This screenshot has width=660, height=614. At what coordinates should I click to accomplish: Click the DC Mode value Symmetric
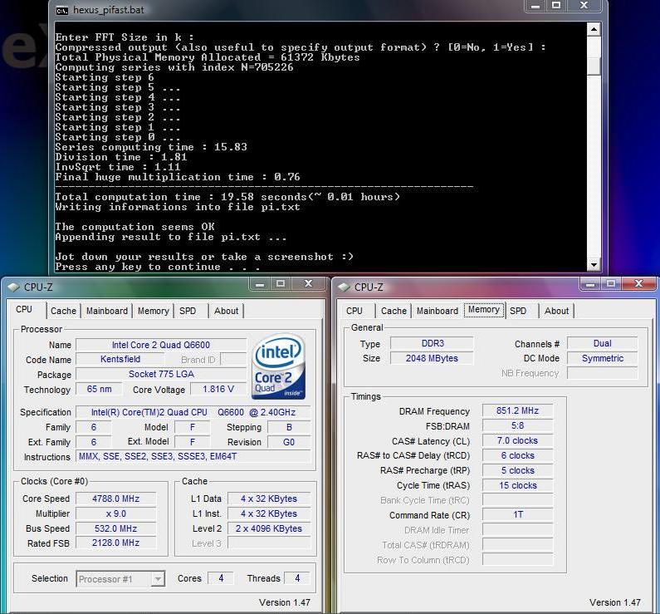pos(603,358)
